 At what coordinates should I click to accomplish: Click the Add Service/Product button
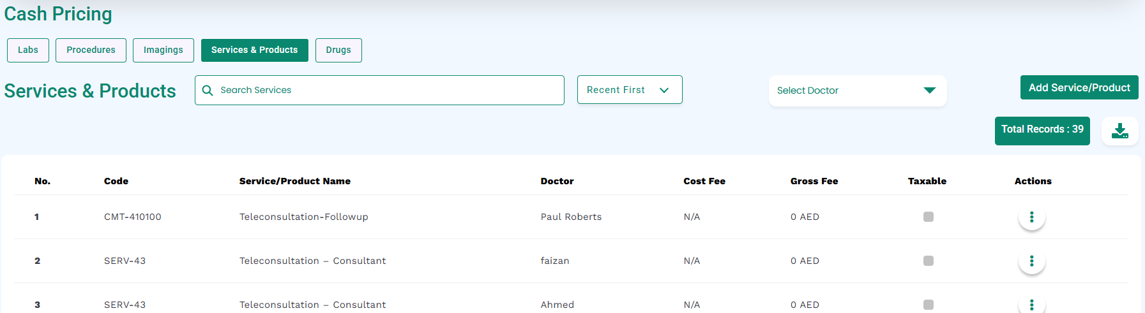[x=1079, y=88]
